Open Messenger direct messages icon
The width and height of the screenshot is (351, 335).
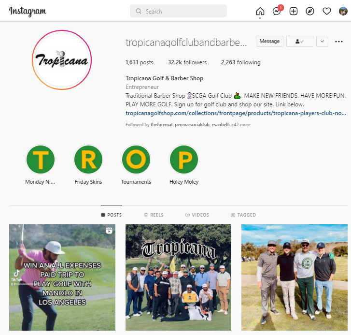click(x=277, y=11)
